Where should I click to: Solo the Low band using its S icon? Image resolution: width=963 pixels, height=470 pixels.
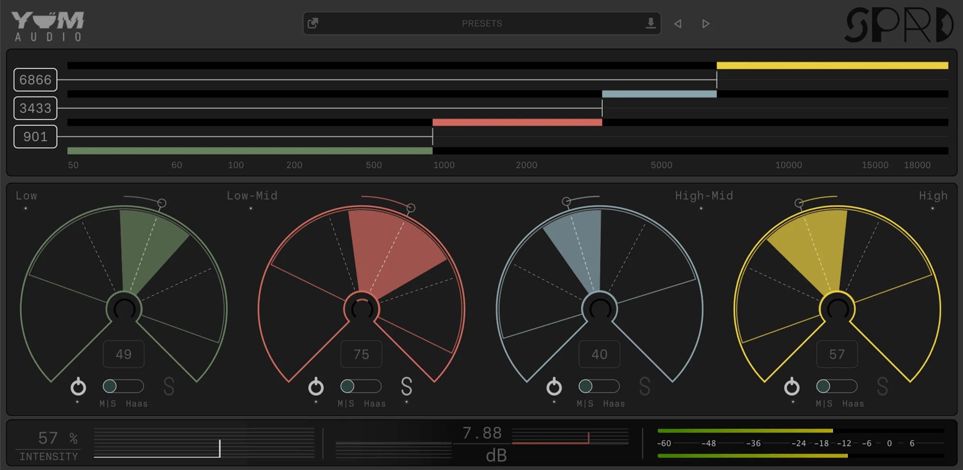169,387
